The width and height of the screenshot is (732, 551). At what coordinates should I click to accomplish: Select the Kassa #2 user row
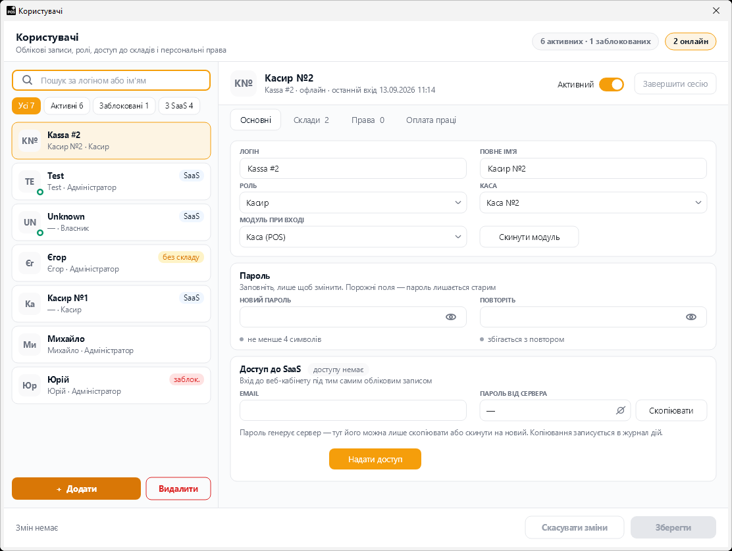111,141
